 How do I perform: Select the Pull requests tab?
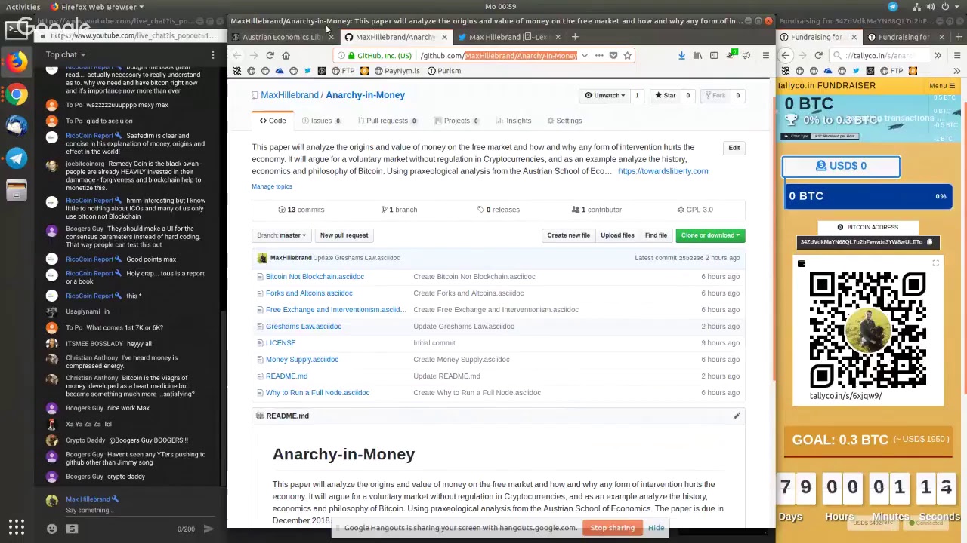(387, 121)
